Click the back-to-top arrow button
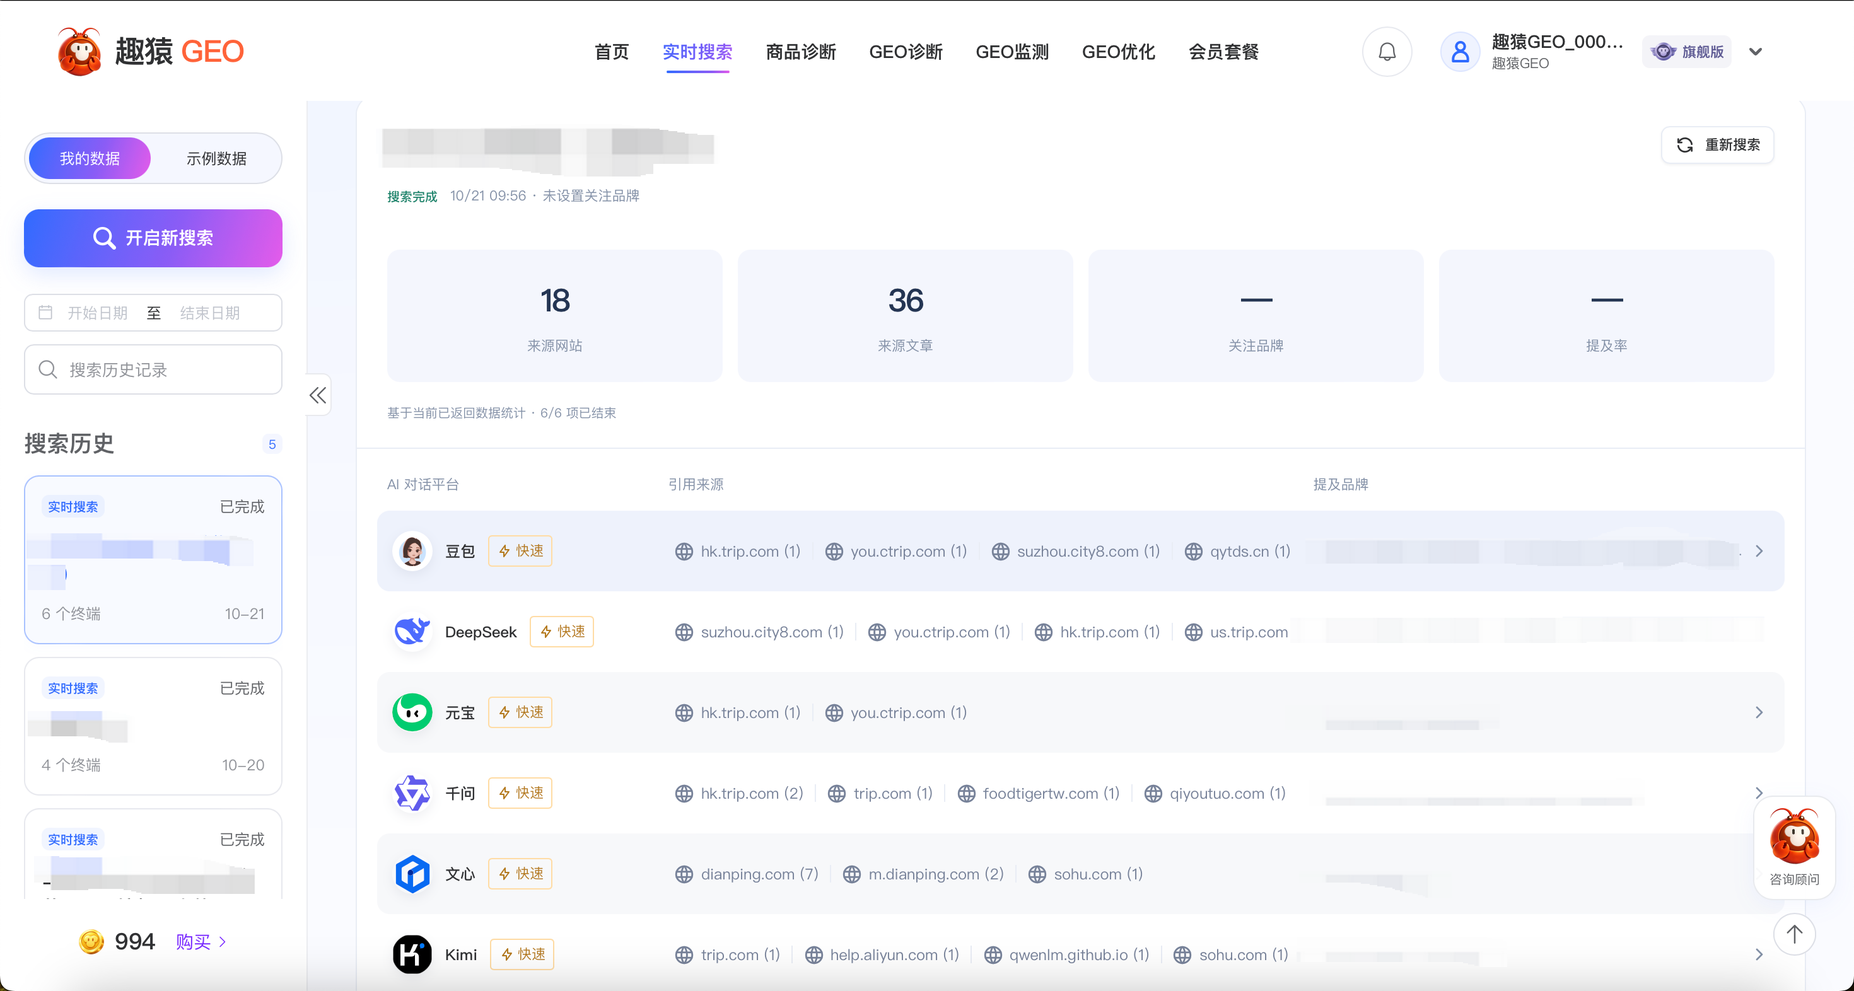 (x=1794, y=934)
